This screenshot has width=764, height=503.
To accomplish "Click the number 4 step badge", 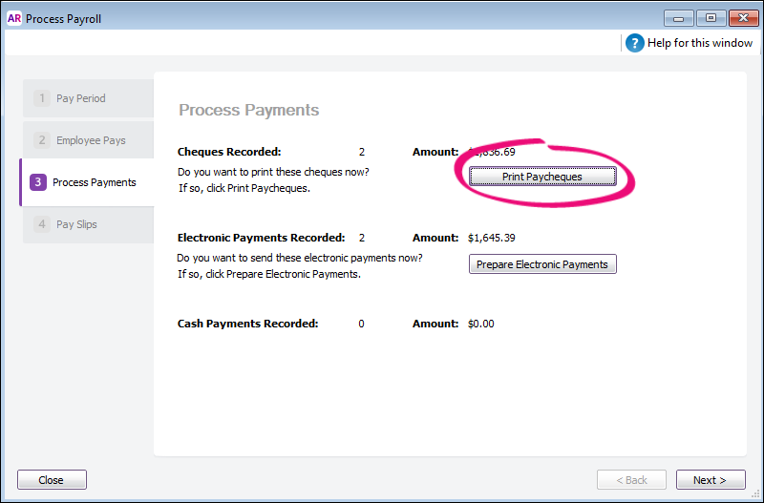I will [x=42, y=224].
